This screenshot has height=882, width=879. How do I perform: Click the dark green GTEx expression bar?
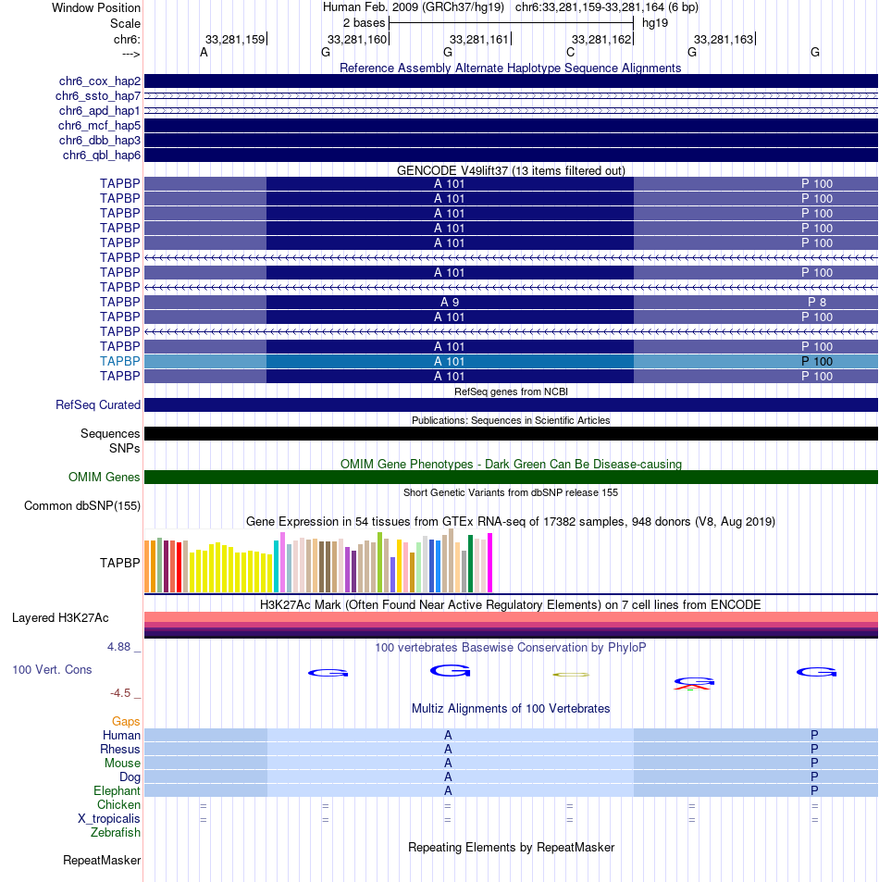point(471,564)
